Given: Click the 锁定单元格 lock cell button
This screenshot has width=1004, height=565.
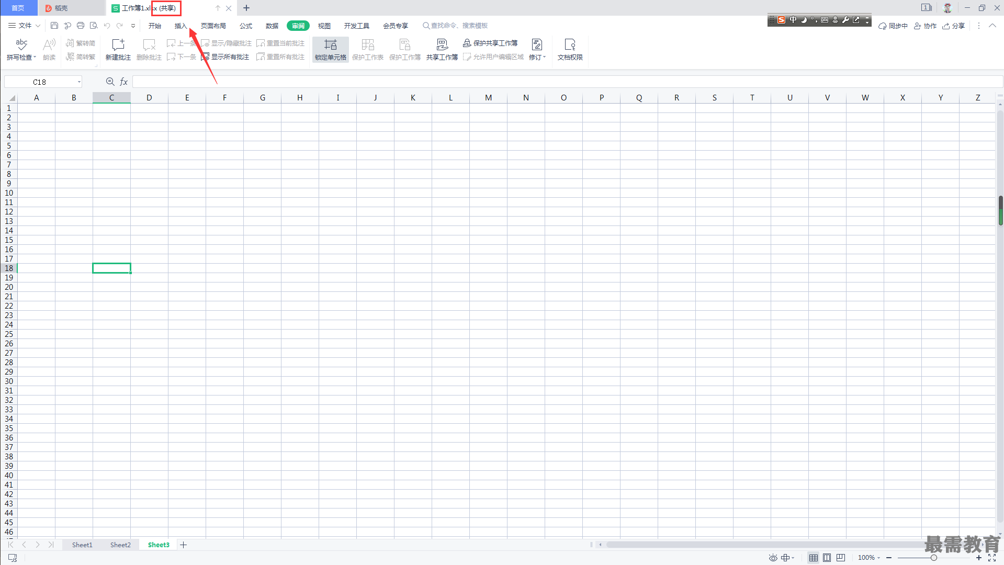Looking at the screenshot, I should pyautogui.click(x=331, y=50).
